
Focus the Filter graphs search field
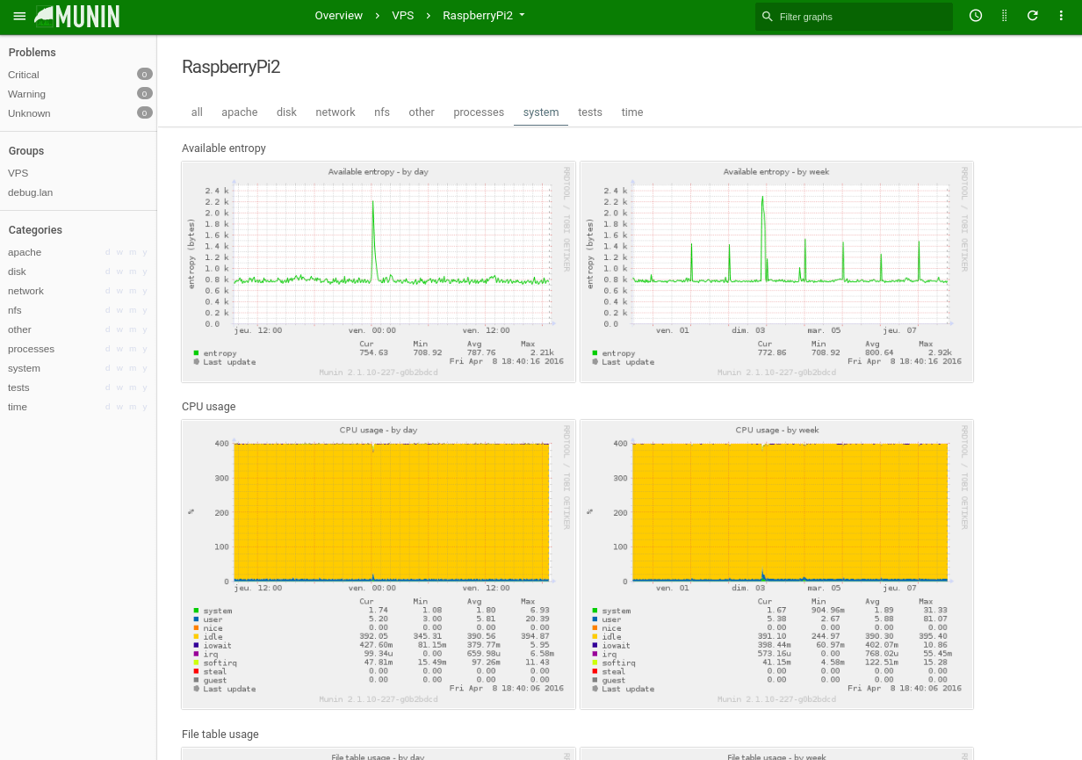pyautogui.click(x=854, y=17)
